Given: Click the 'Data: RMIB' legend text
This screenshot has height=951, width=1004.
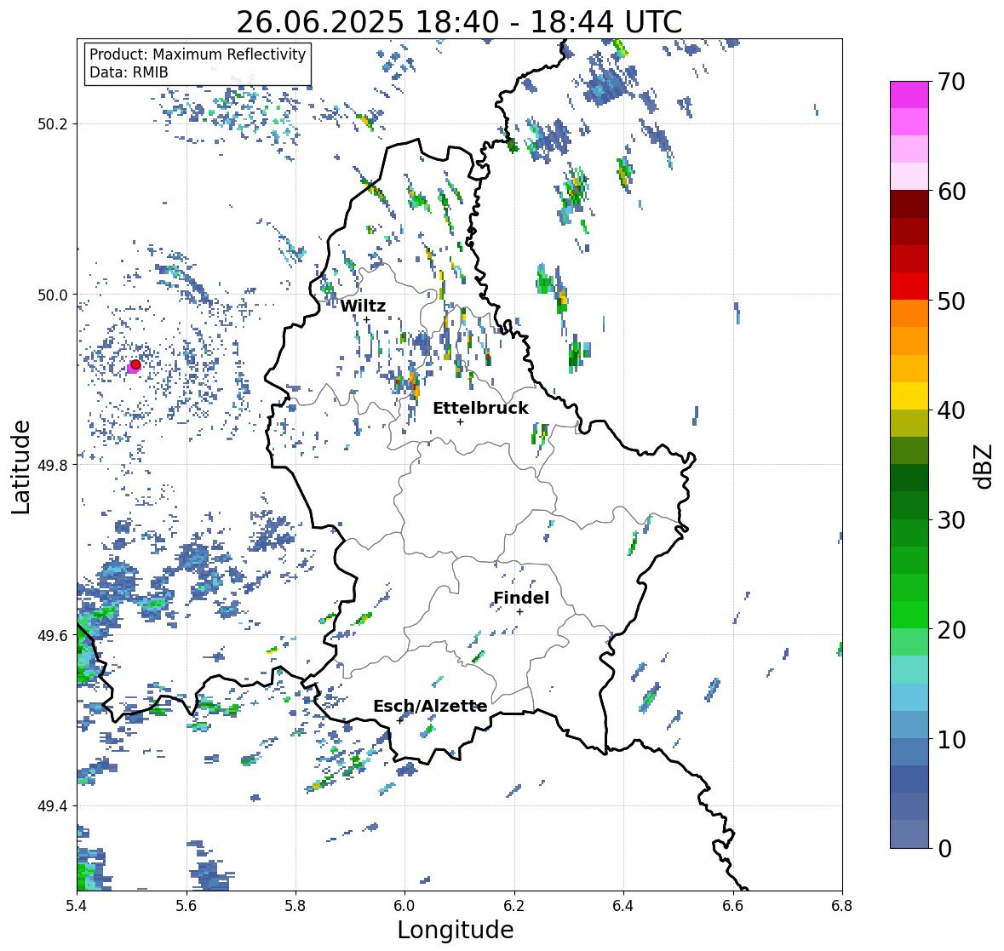Looking at the screenshot, I should [x=129, y=72].
